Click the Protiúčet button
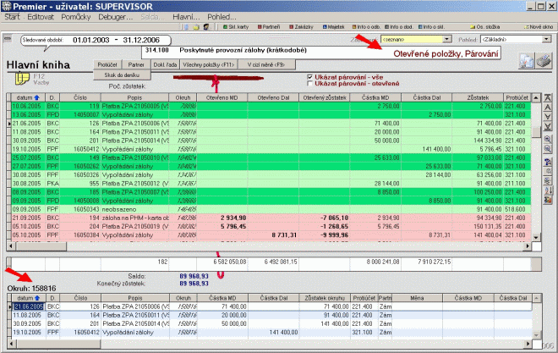 coord(107,64)
